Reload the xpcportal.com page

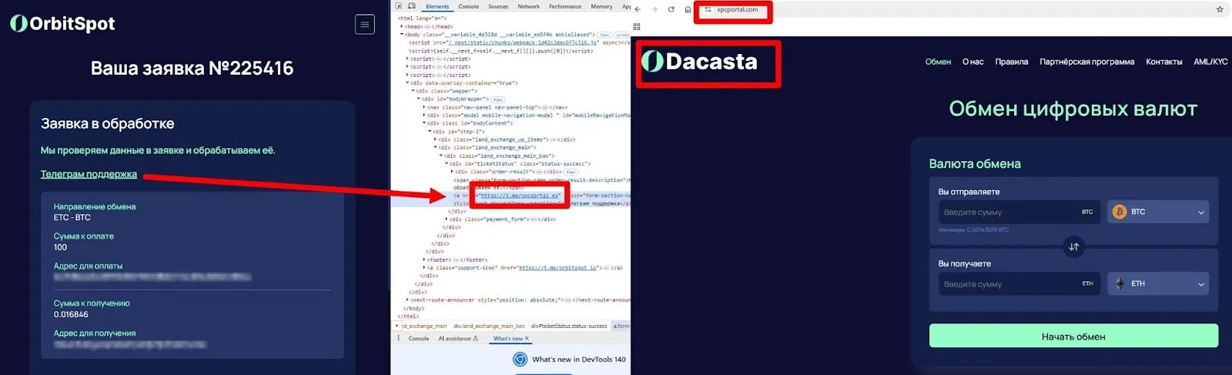click(671, 9)
